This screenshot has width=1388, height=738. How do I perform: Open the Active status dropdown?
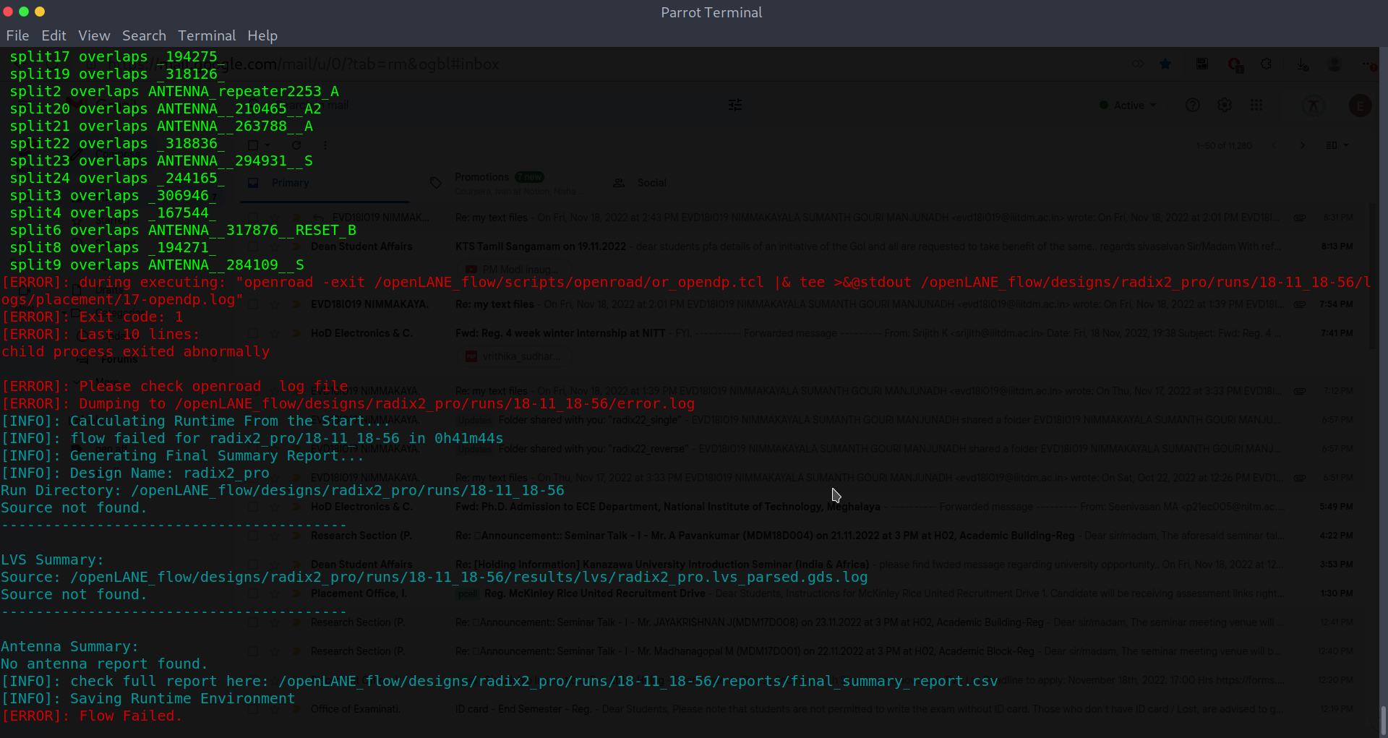coord(1128,105)
